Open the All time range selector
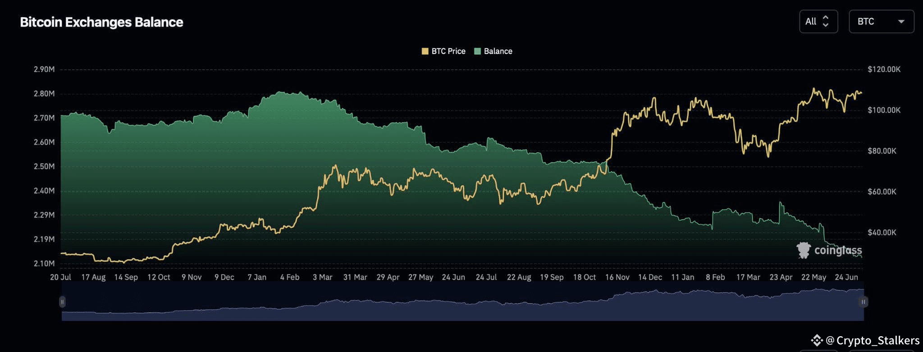Screen dimensions: 923x352 pos(818,21)
